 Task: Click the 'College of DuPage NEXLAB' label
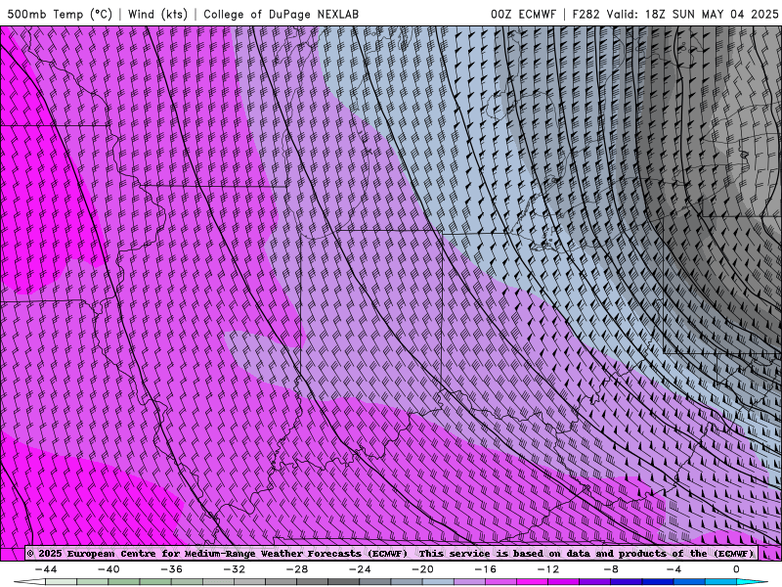[x=281, y=14]
